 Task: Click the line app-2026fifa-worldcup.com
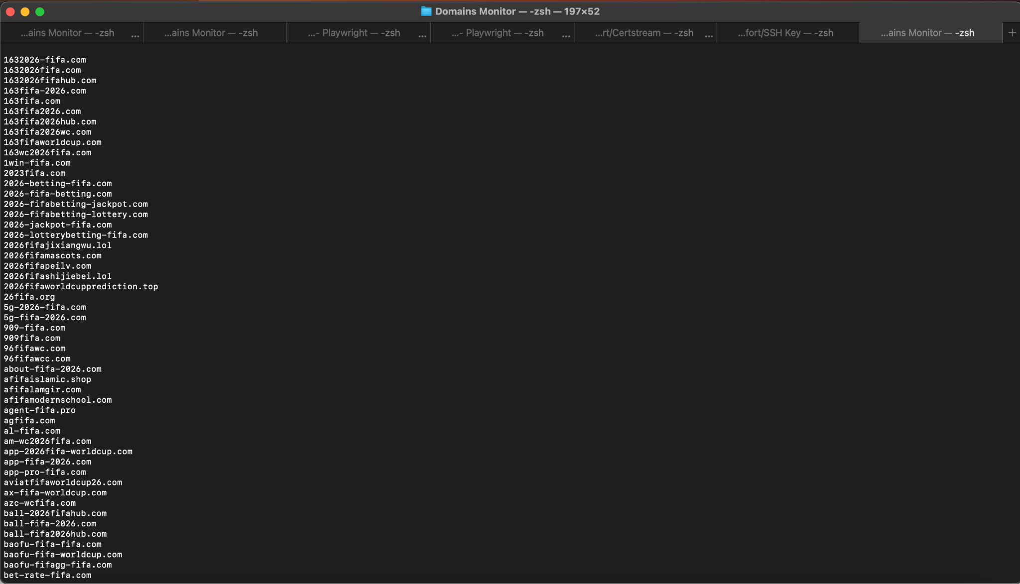point(68,452)
